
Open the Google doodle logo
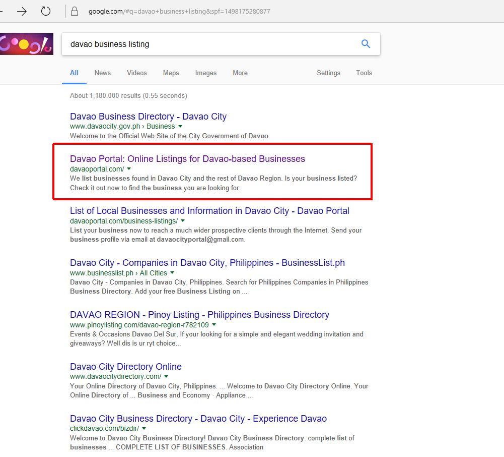[x=26, y=44]
